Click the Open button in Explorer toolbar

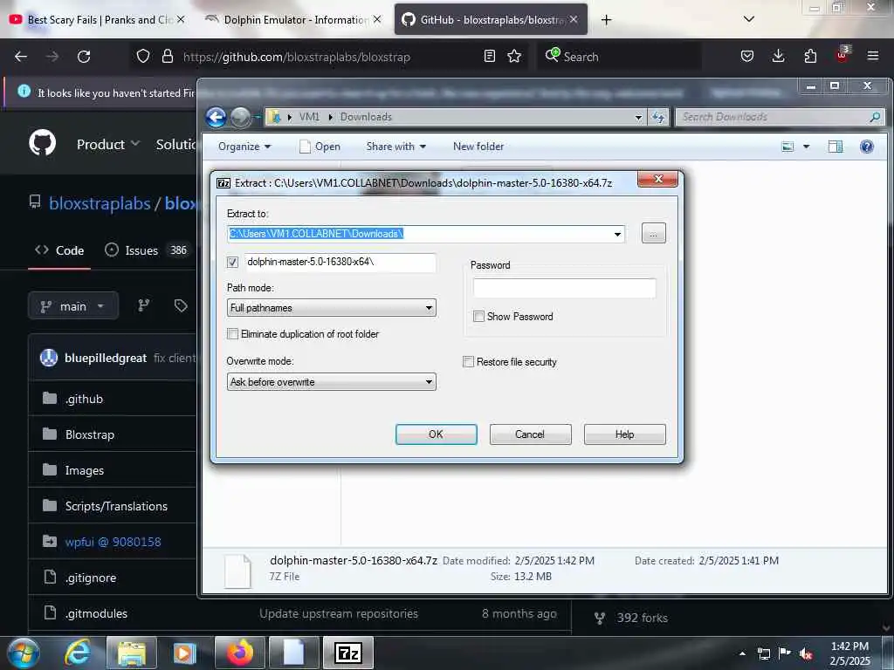(320, 147)
